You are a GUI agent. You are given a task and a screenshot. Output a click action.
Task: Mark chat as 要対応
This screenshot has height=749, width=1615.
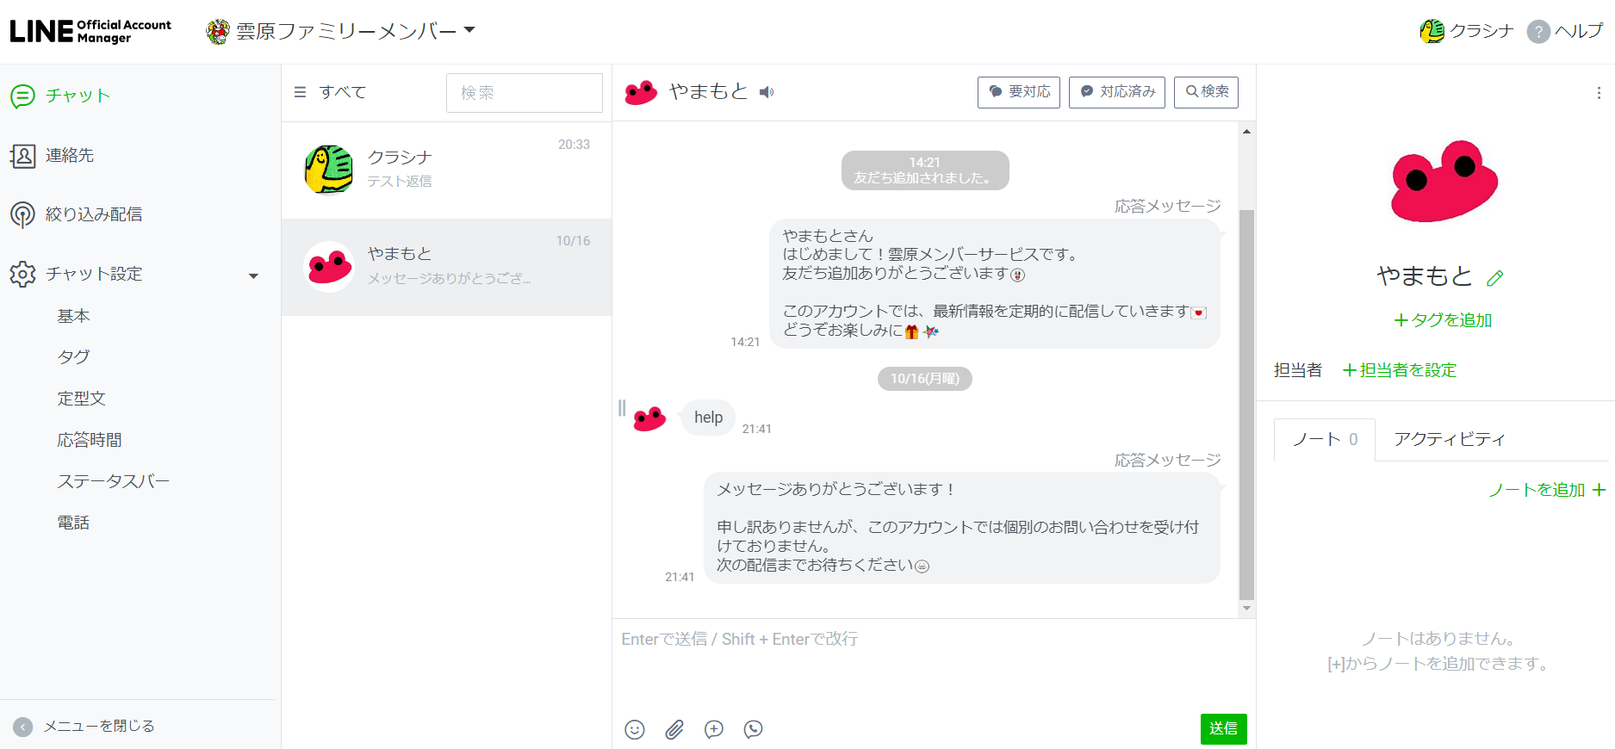coord(1019,92)
